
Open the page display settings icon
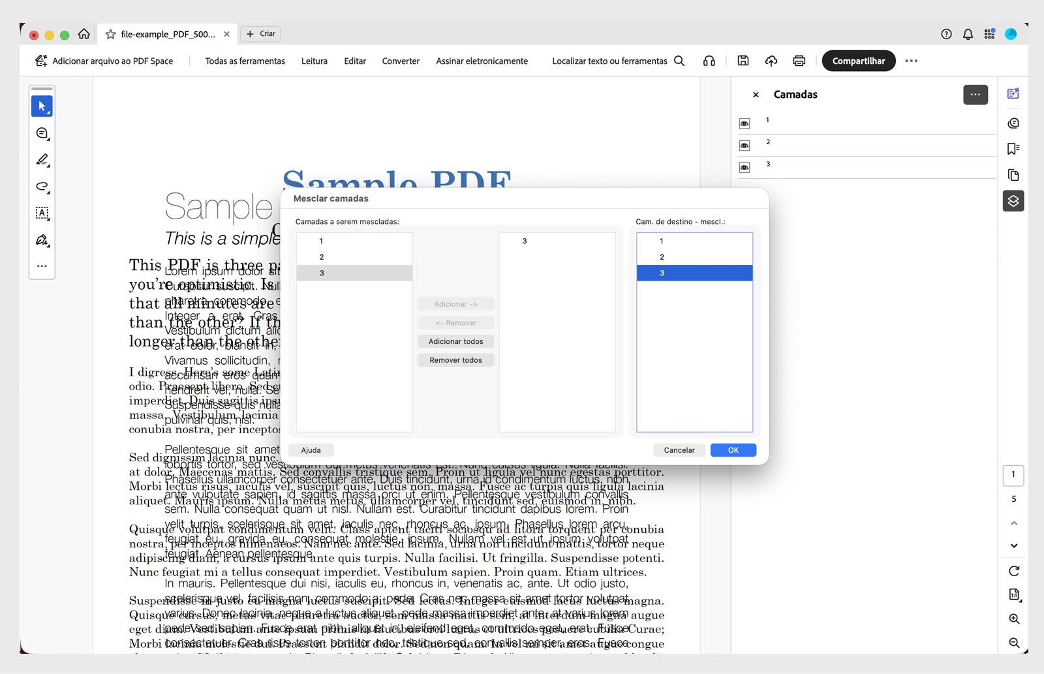pyautogui.click(x=1014, y=594)
